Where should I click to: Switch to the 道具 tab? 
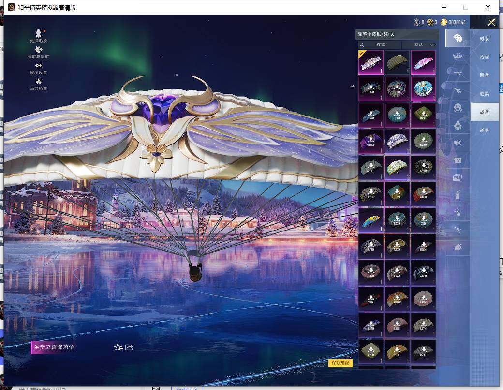pos(485,130)
